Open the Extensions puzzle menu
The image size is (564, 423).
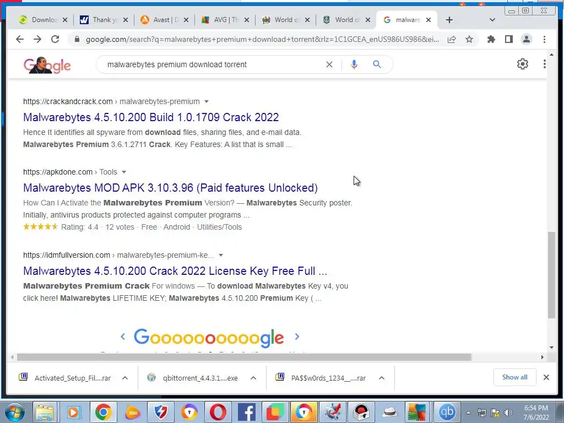(491, 39)
